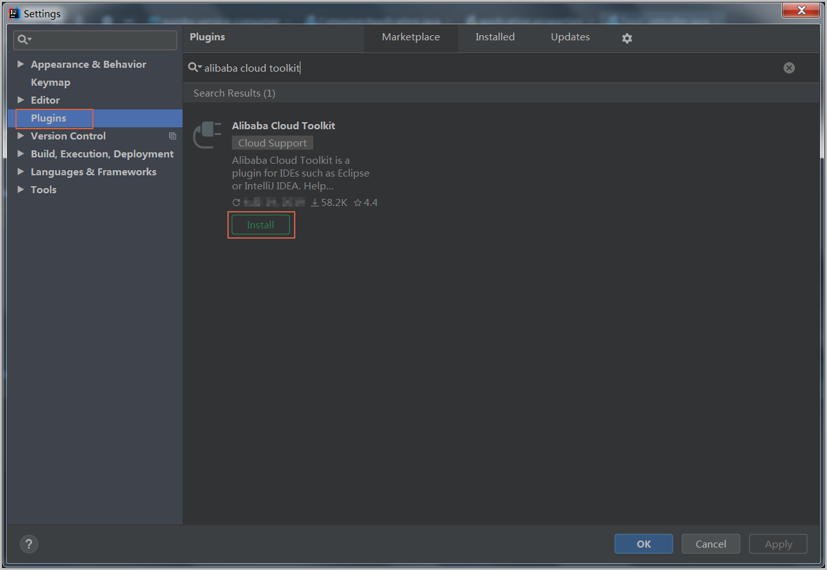This screenshot has width=827, height=570.
Task: Expand Languages & Frameworks node
Action: point(20,171)
